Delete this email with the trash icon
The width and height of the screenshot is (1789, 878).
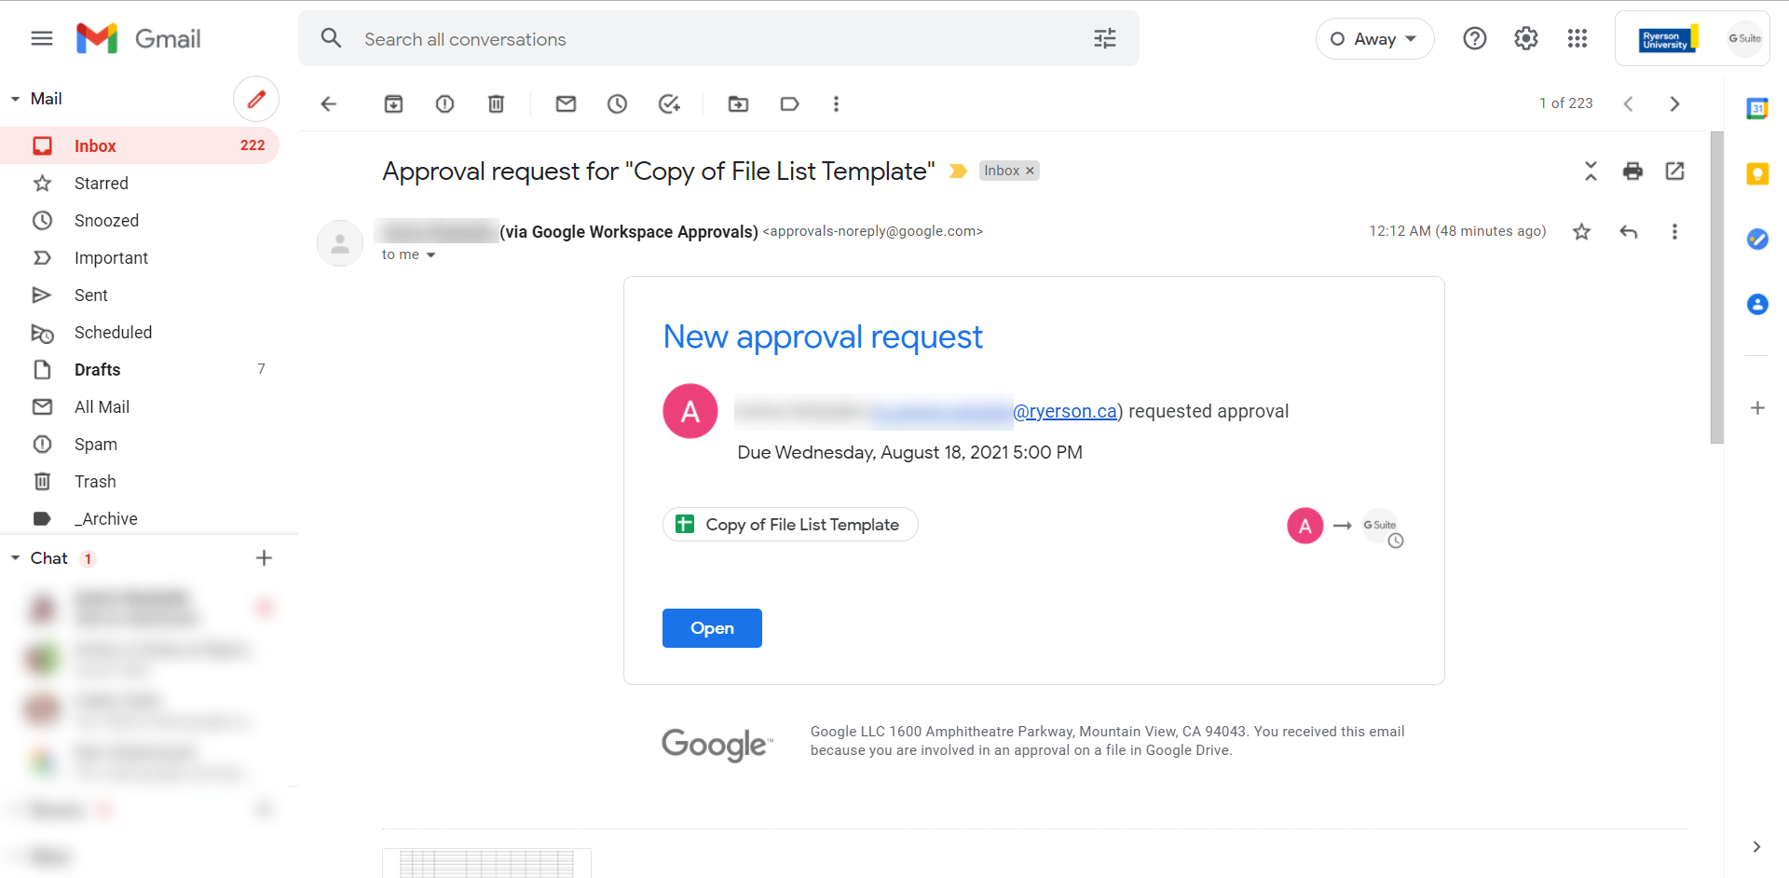[496, 103]
